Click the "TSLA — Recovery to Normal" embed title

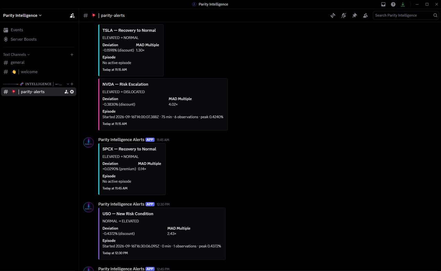click(129, 30)
